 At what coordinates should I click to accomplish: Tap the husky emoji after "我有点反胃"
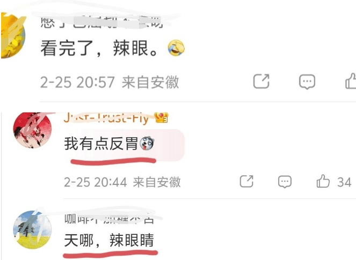(x=147, y=144)
